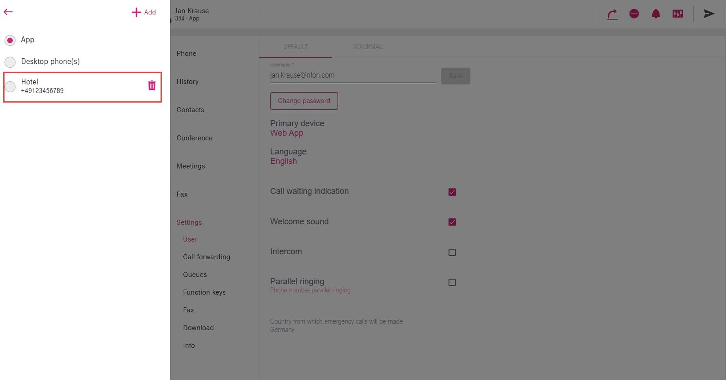Expand the Settings menu section
Screen dimensions: 726x380
point(189,222)
